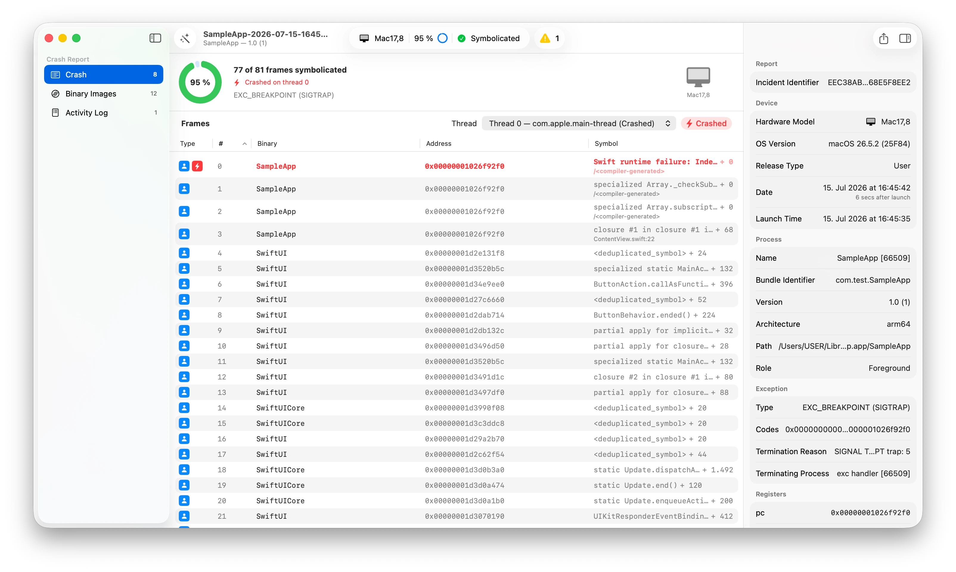The image size is (956, 572).
Task: Click 'UIKitResponderEventBindin…' symbol in frame 21
Action: tap(651, 516)
